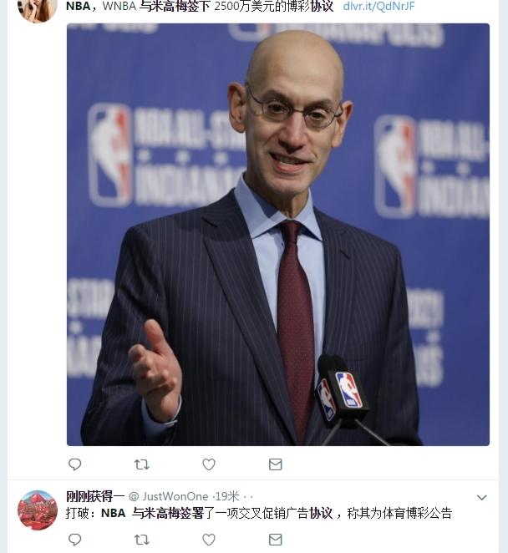The height and width of the screenshot is (553, 508).
Task: Open the press conference photo in the tweet
Action: click(278, 235)
